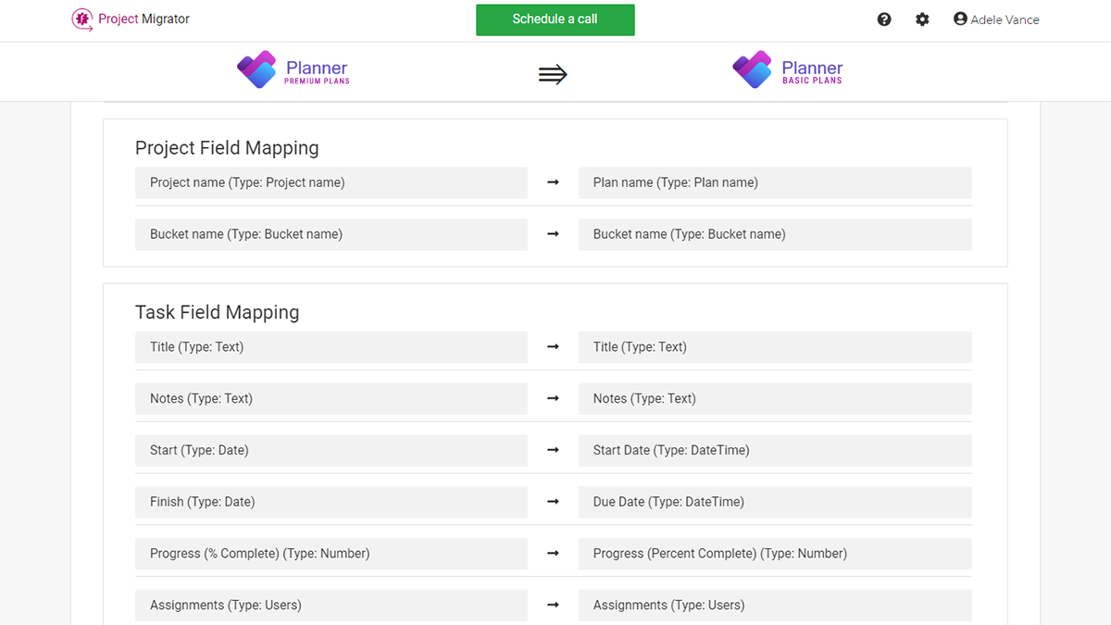Select target Bucket name field under Plan name

[775, 234]
